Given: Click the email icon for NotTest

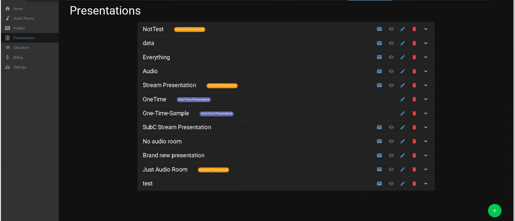Looking at the screenshot, I should [379, 29].
